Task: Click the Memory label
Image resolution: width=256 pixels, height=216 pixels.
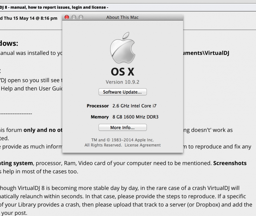Action: (x=100, y=117)
